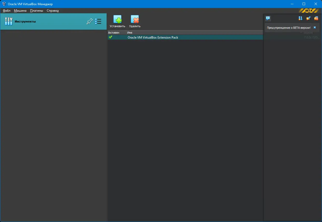Click the Предупреждение о БЕТА версии! text
The height and width of the screenshot is (222, 322).
coord(289,27)
